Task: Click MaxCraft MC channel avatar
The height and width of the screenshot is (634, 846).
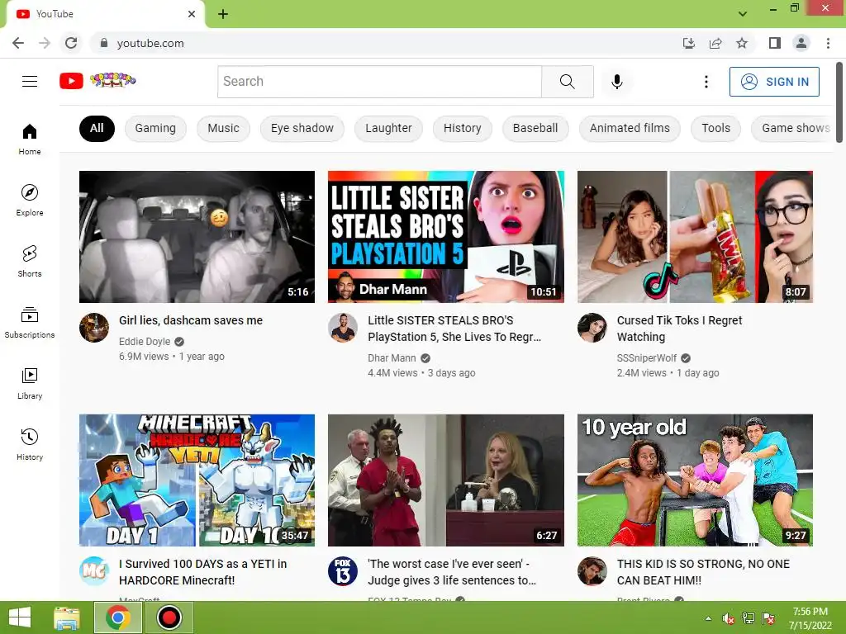Action: click(94, 571)
